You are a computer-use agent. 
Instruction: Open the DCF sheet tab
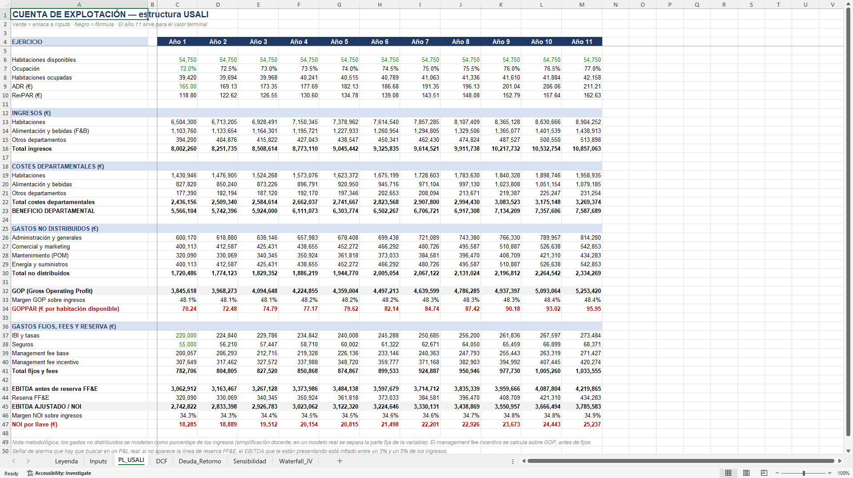[162, 461]
